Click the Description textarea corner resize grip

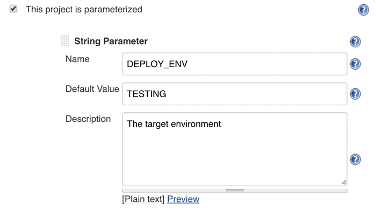(x=344, y=182)
